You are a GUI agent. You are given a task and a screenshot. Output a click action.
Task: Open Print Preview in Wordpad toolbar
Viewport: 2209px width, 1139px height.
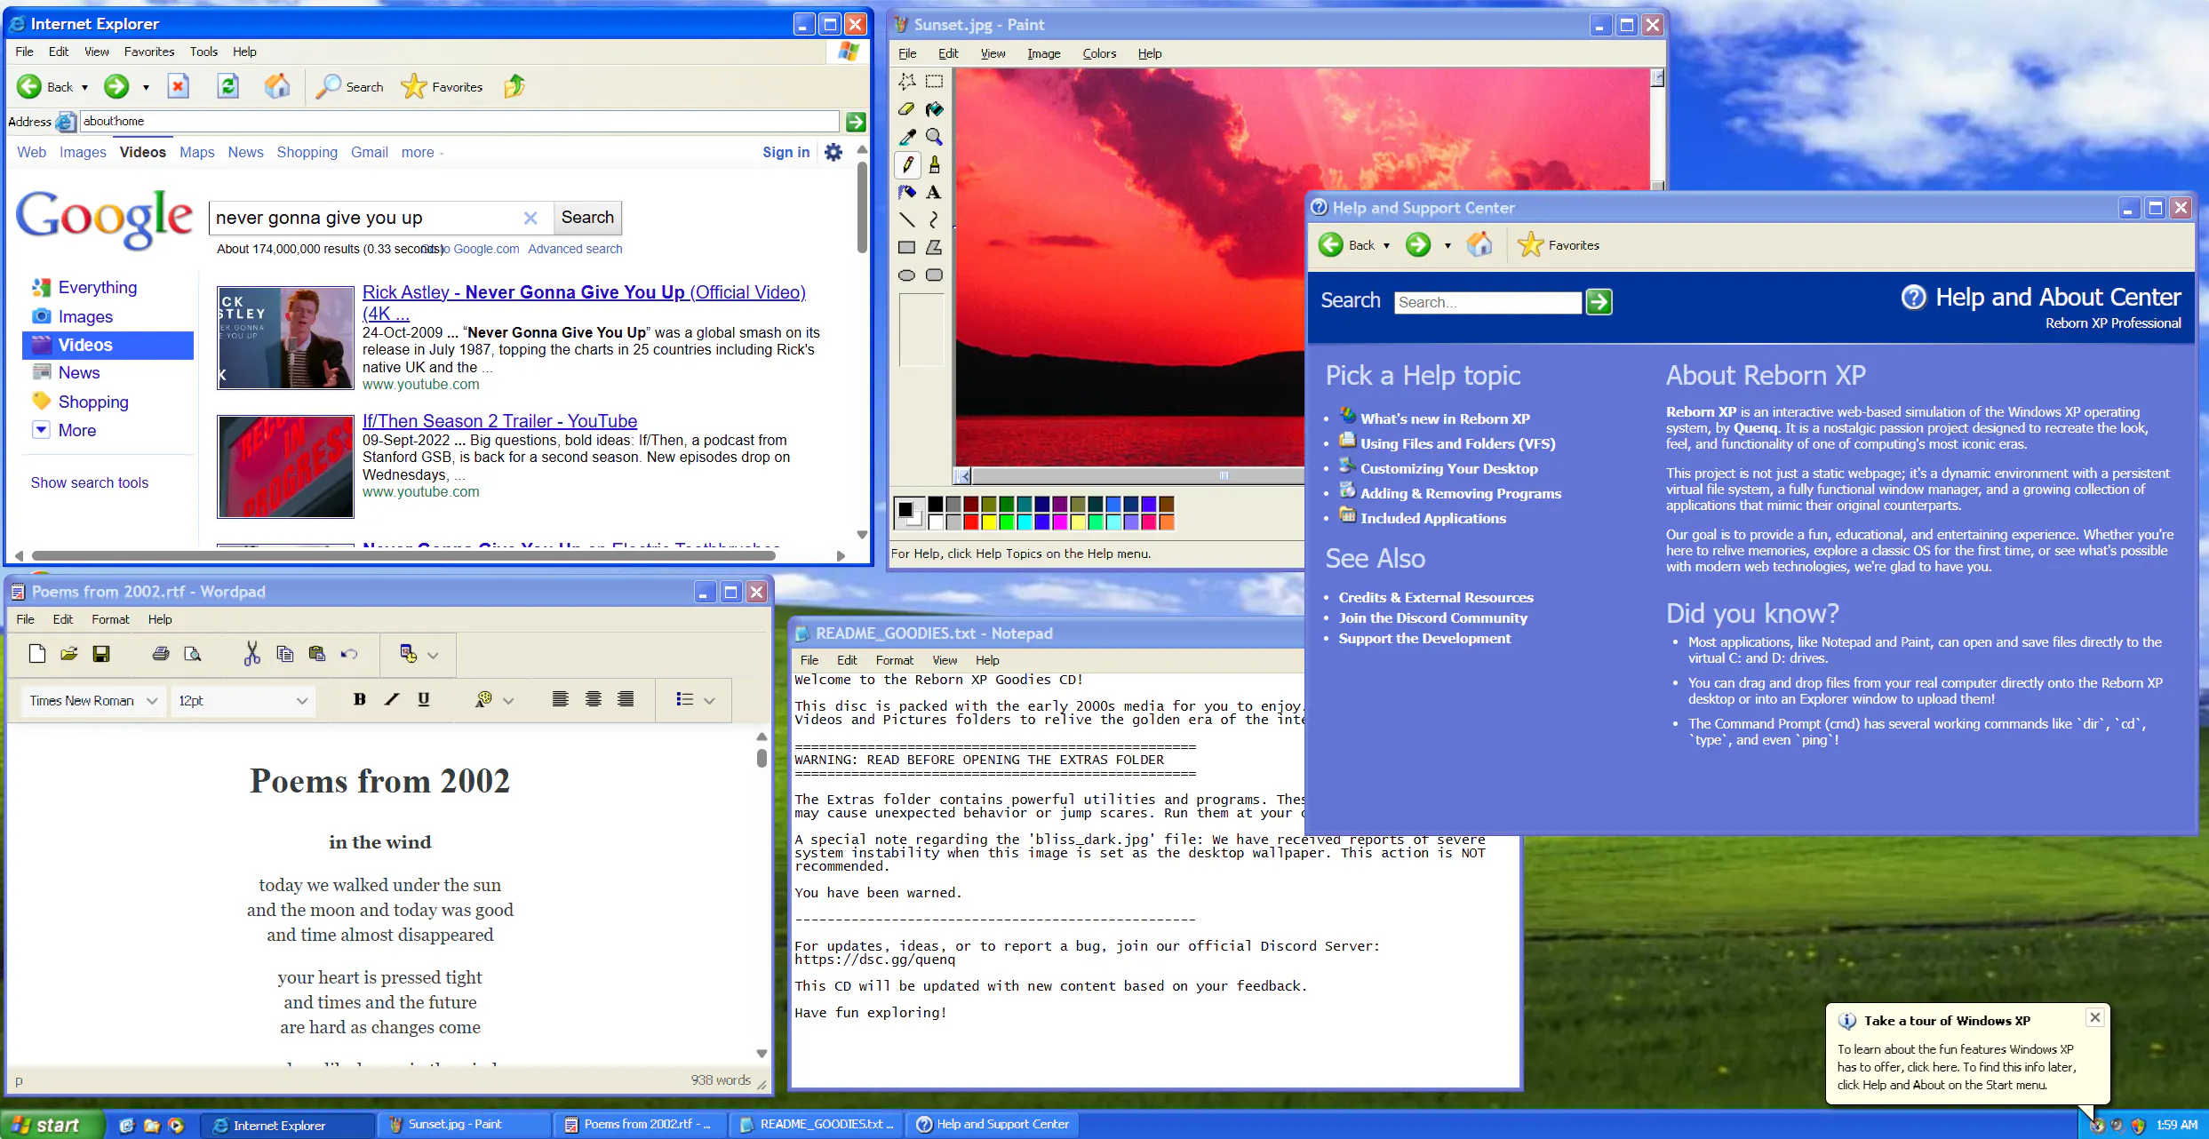click(x=192, y=654)
